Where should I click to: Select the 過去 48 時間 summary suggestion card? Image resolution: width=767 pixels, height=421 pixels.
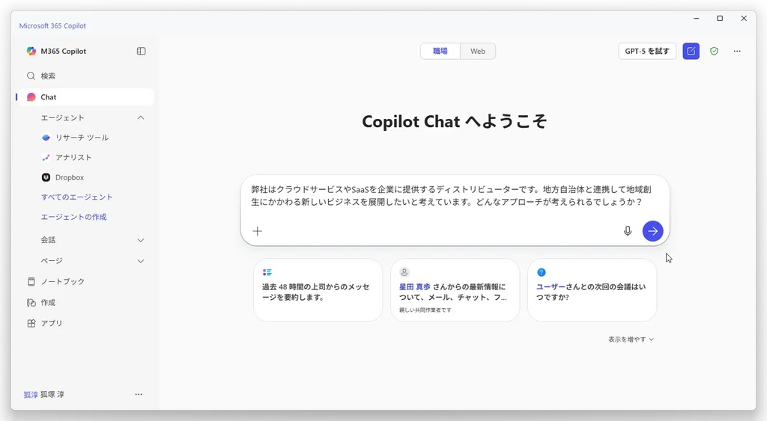(318, 290)
